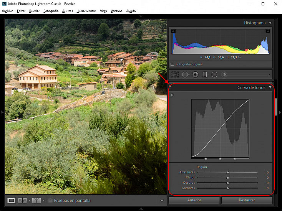The image size is (282, 211).
Task: Select the Graduated Filter tool
Action: [205, 74]
